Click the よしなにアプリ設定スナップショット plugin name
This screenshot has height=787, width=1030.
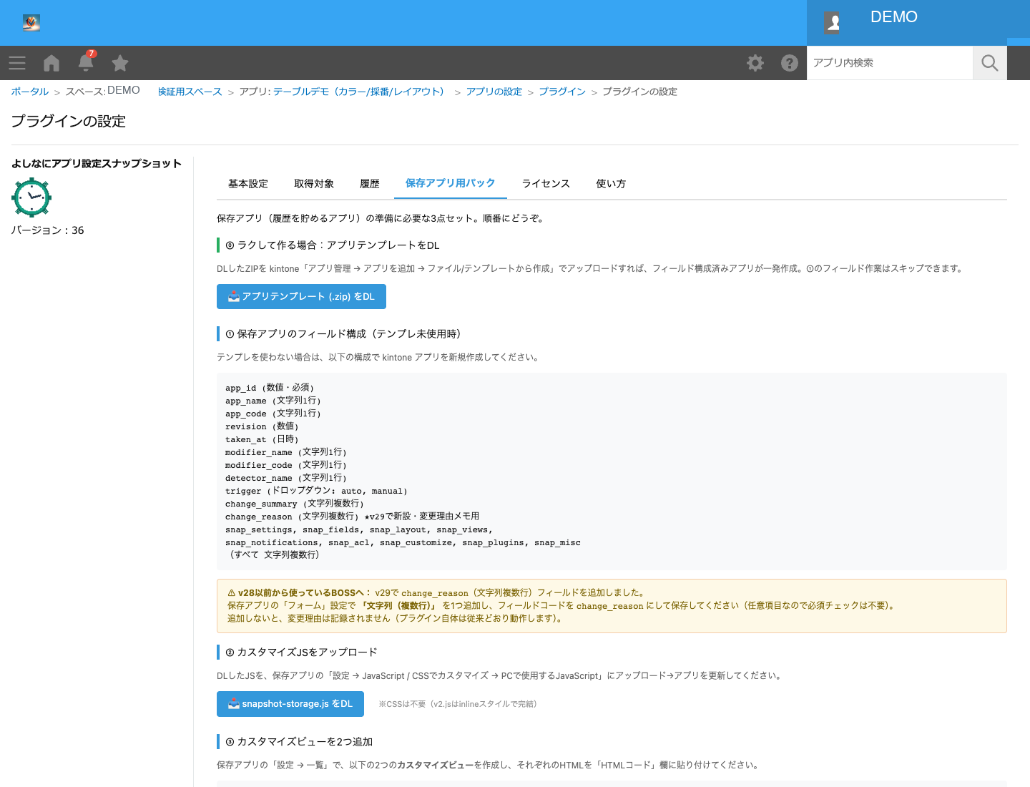coord(97,163)
